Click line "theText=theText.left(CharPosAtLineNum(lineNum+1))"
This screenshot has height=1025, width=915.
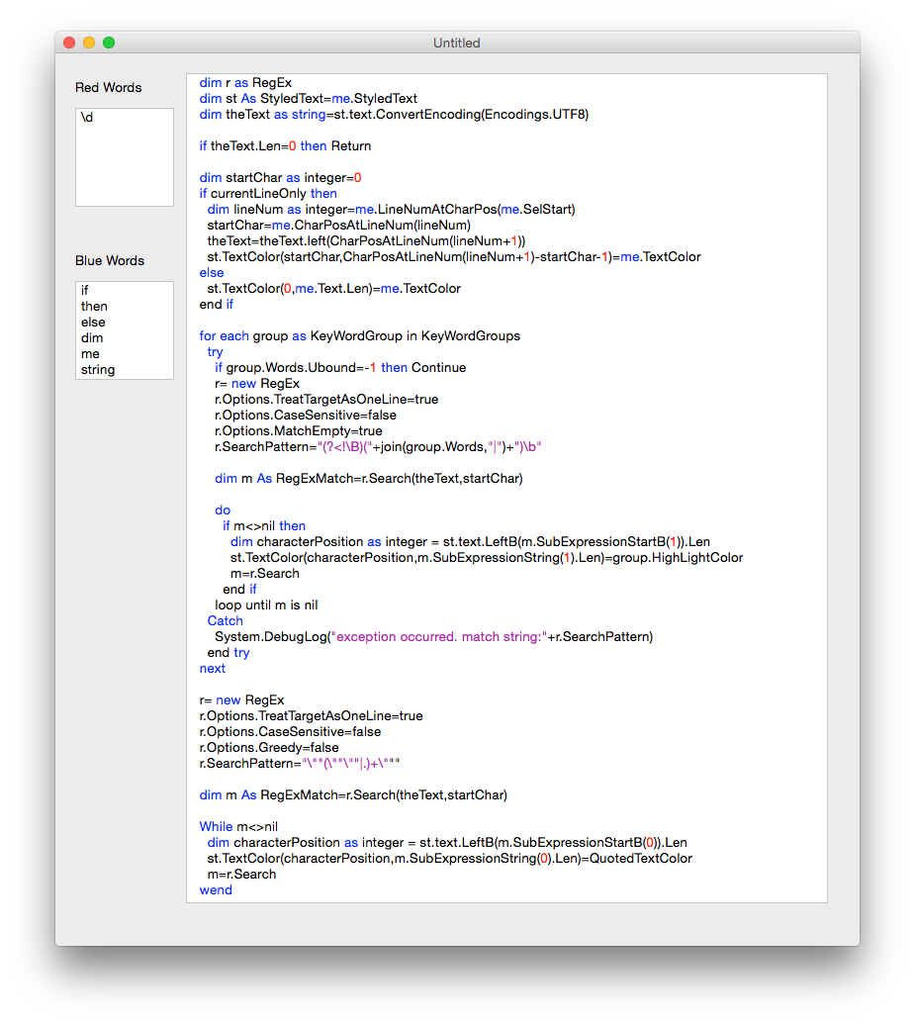click(366, 241)
